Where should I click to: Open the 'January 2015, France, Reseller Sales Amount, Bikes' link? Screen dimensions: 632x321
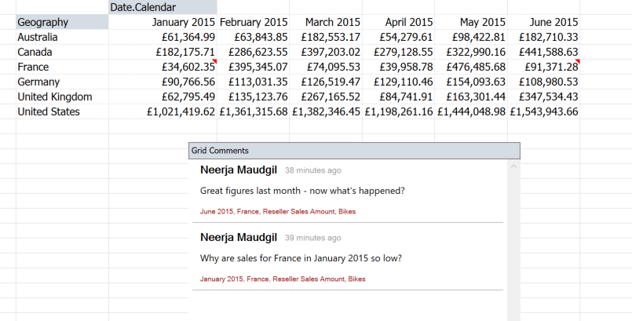coord(283,279)
